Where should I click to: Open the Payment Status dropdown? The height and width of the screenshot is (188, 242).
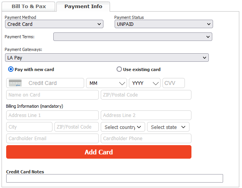pyautogui.click(x=163, y=24)
